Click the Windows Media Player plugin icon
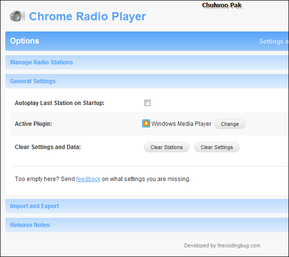289x257 pixels. tap(146, 123)
